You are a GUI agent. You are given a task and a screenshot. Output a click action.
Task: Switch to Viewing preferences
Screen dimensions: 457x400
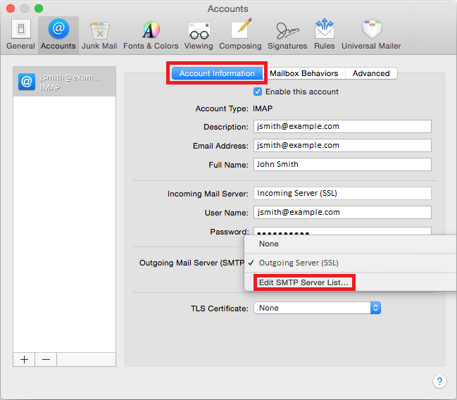coord(199,35)
